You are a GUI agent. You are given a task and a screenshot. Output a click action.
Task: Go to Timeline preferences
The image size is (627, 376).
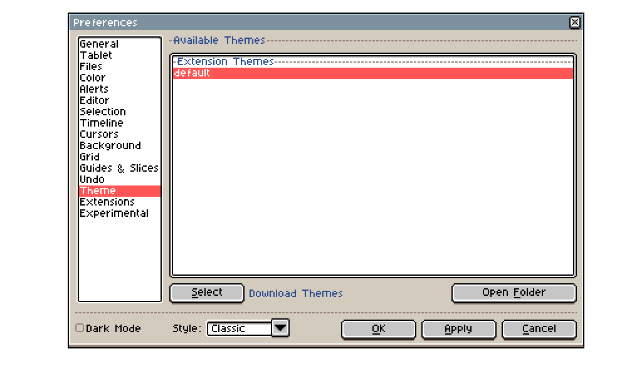pyautogui.click(x=120, y=123)
